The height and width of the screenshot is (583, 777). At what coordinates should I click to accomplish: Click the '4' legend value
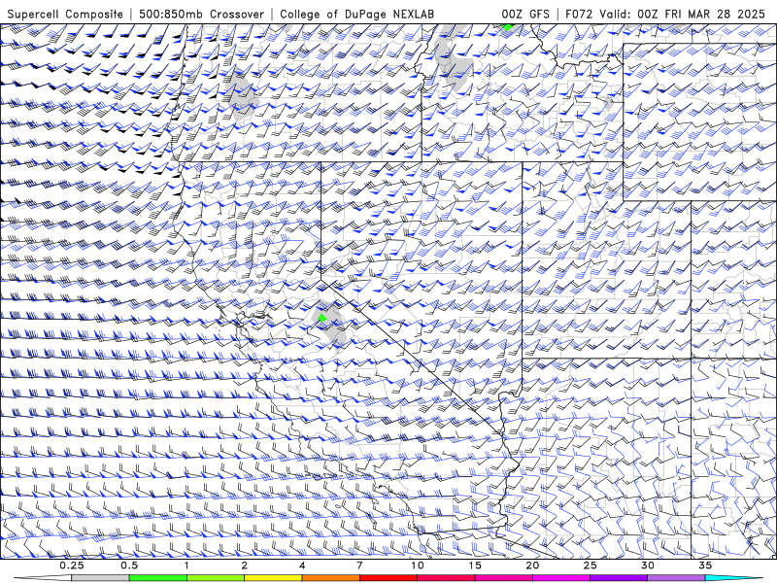(302, 566)
